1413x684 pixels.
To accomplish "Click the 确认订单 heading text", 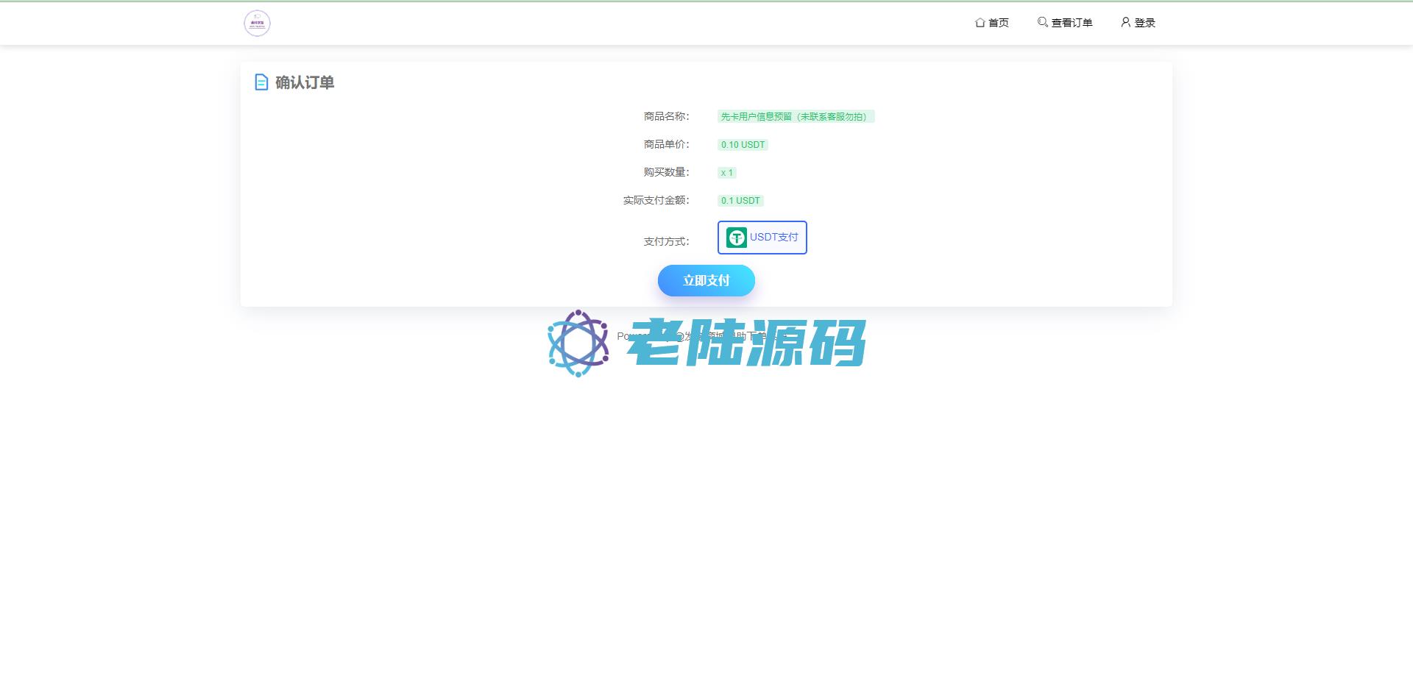I will tap(305, 82).
